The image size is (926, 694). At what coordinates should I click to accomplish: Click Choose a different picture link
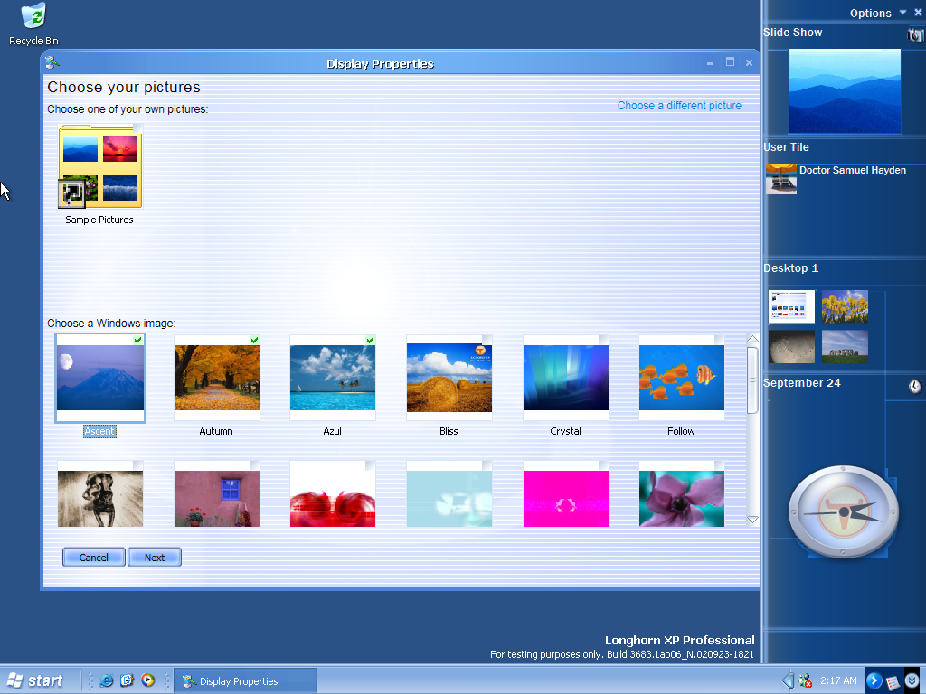click(x=679, y=106)
